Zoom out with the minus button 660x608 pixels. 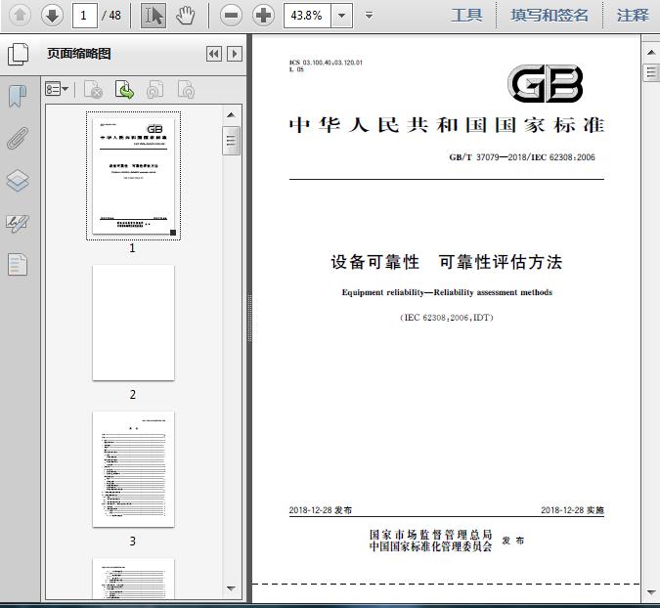[x=231, y=15]
